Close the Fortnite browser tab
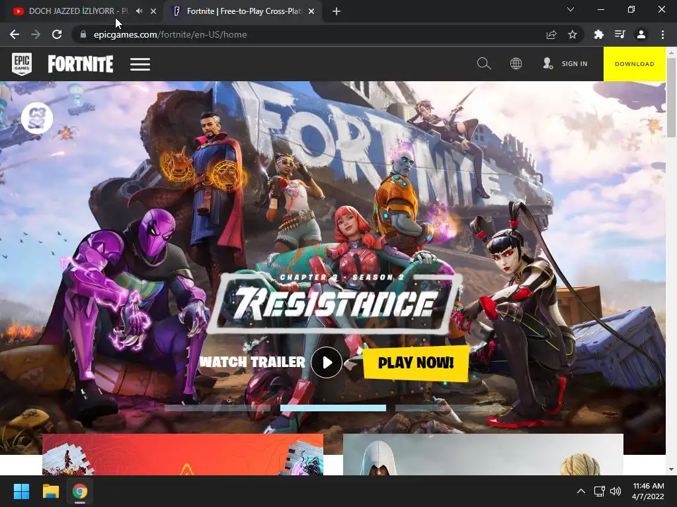The width and height of the screenshot is (677, 507). pos(311,11)
